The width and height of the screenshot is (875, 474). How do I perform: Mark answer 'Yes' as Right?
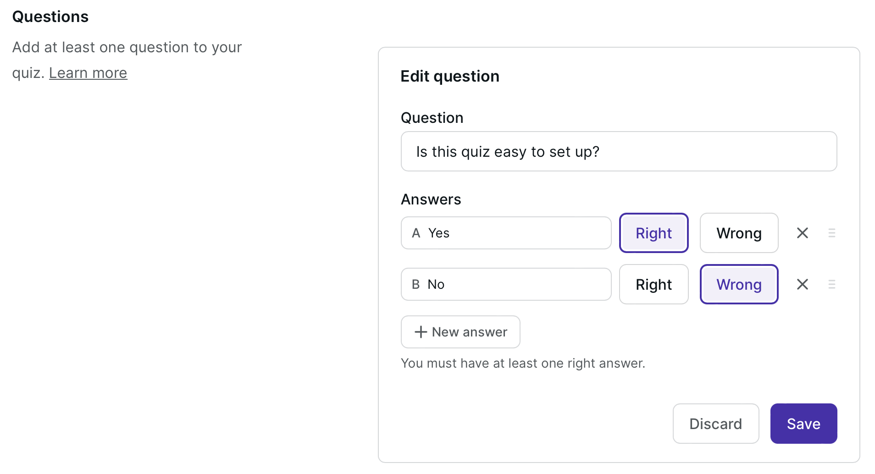[x=653, y=233]
